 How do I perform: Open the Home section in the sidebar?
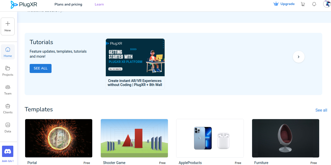[8, 52]
